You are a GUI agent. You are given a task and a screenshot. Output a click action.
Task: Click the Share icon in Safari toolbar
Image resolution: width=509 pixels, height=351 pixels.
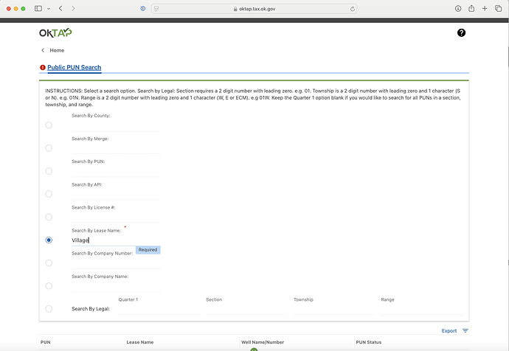(471, 8)
